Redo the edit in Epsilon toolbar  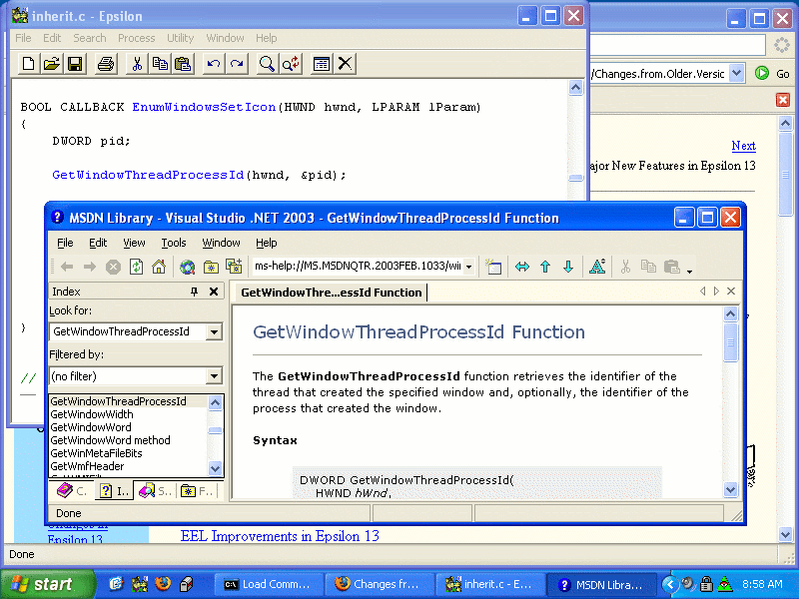(x=237, y=64)
